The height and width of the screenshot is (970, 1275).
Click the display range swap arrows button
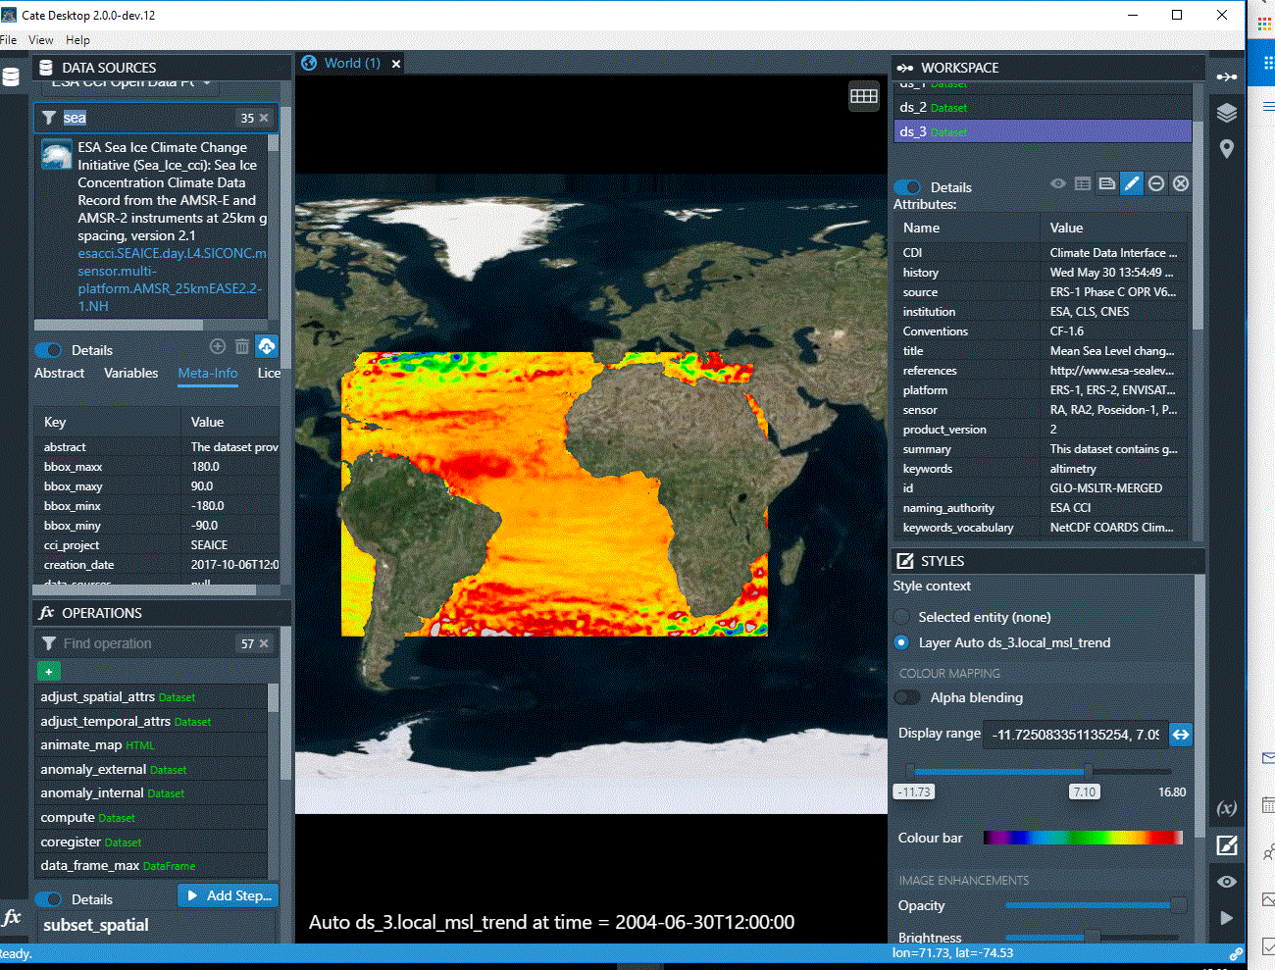click(x=1180, y=734)
